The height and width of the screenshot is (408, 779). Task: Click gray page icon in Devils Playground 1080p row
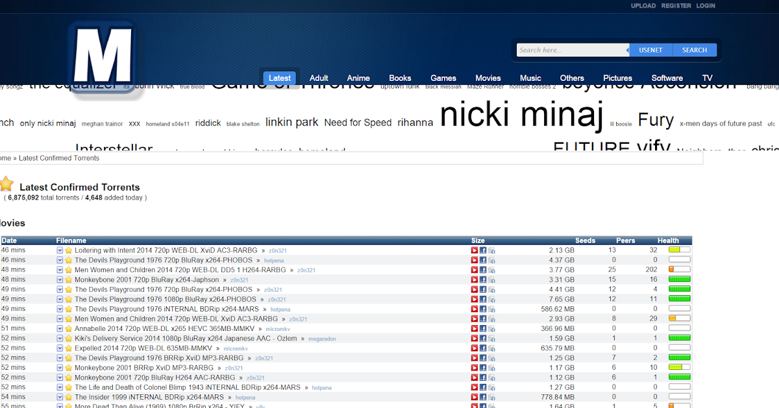[491, 299]
